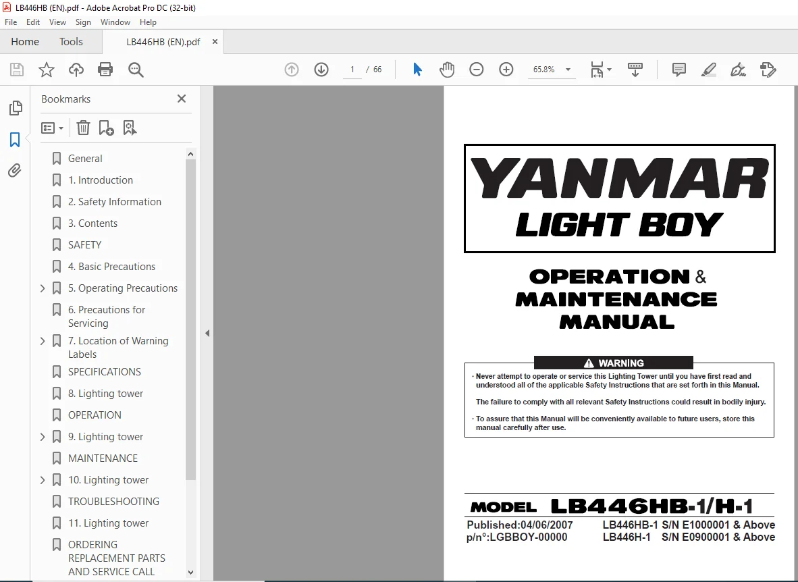Open the View menu
The width and height of the screenshot is (798, 582).
[57, 22]
